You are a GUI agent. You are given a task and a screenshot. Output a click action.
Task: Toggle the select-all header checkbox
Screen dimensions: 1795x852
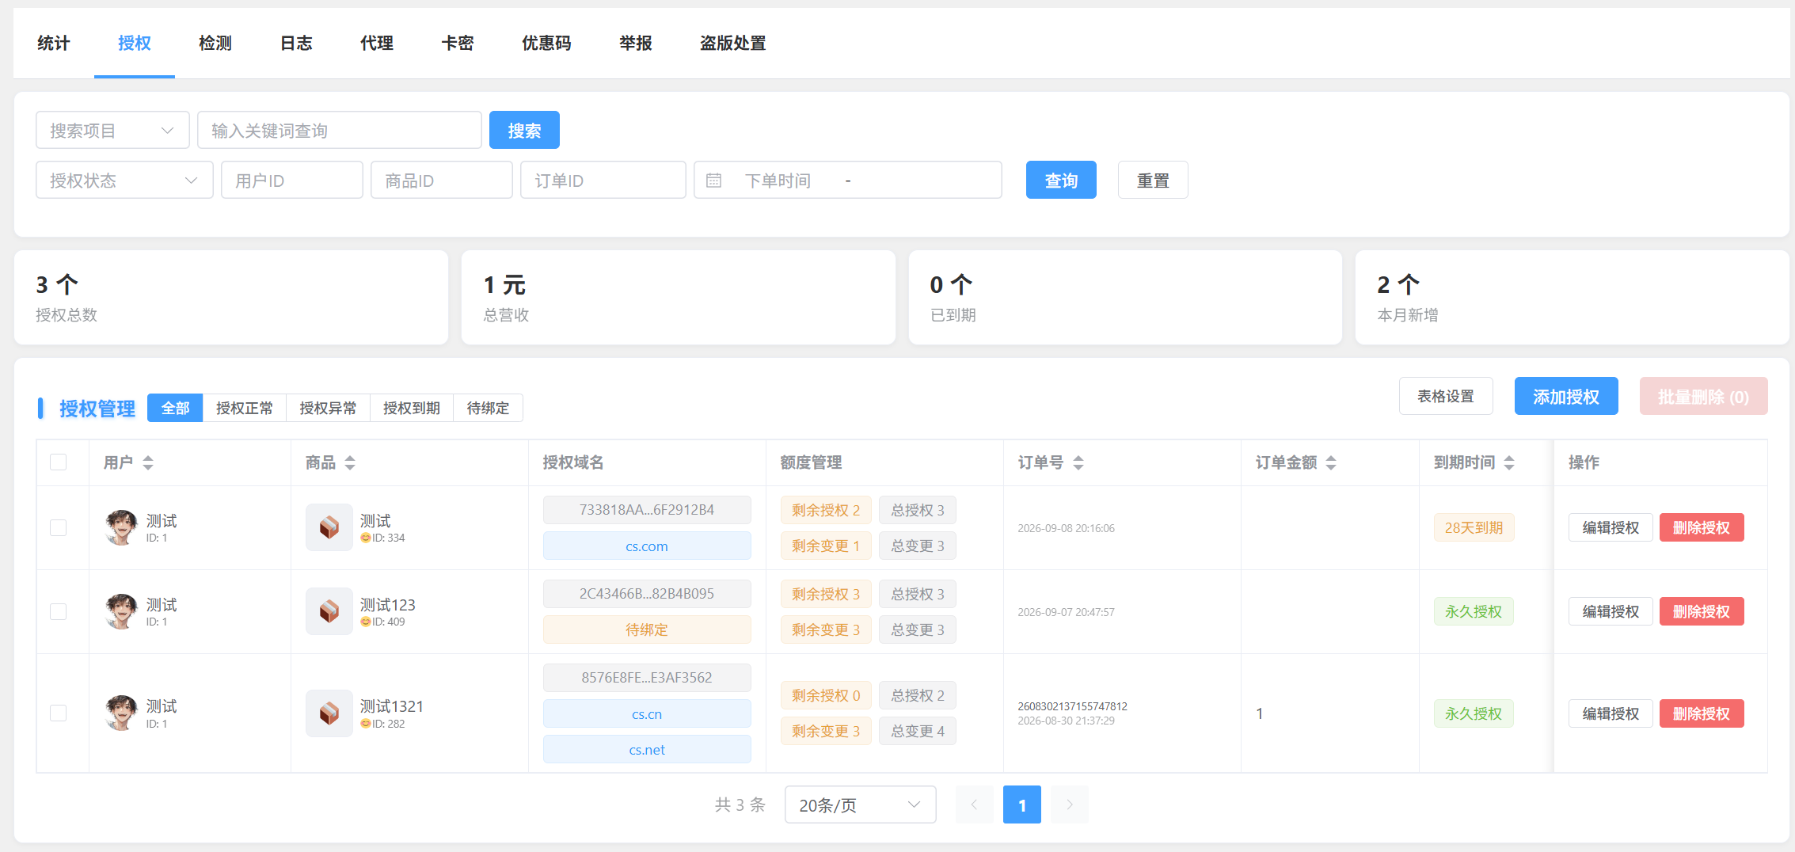coord(59,462)
